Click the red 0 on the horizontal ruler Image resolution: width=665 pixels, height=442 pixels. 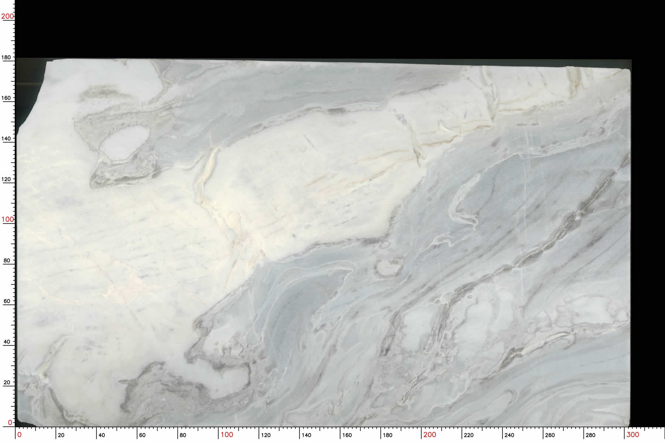[x=20, y=435]
